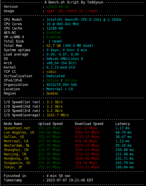Click the VM-x/AMD-V Enabled value
The height and width of the screenshot is (186, 146).
[53, 37]
